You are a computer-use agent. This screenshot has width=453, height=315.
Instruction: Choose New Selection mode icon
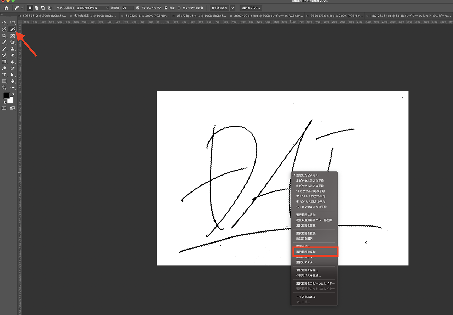pyautogui.click(x=30, y=8)
